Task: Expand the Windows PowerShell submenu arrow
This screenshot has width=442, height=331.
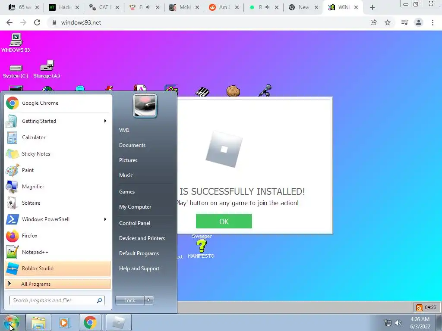Action: click(x=105, y=219)
